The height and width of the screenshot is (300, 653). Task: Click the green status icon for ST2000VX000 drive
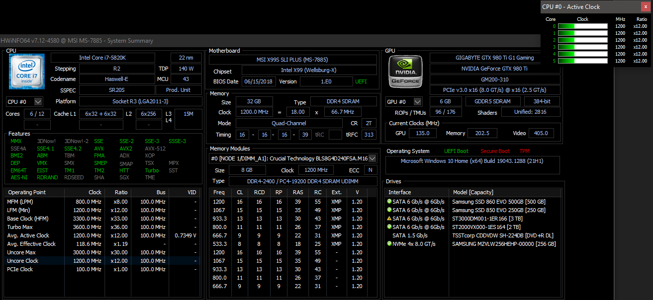click(389, 227)
